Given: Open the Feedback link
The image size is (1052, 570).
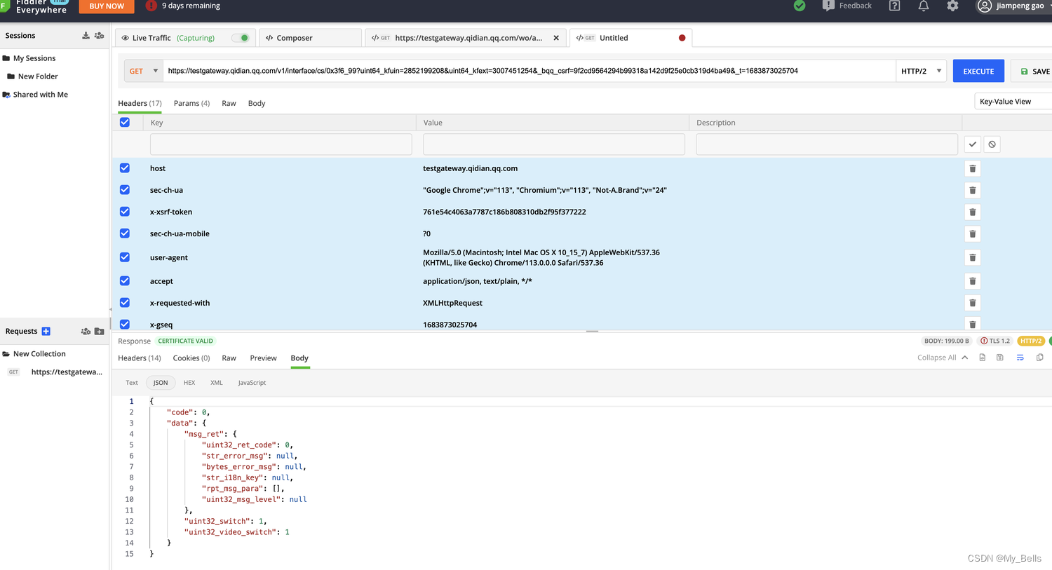Looking at the screenshot, I should (847, 6).
